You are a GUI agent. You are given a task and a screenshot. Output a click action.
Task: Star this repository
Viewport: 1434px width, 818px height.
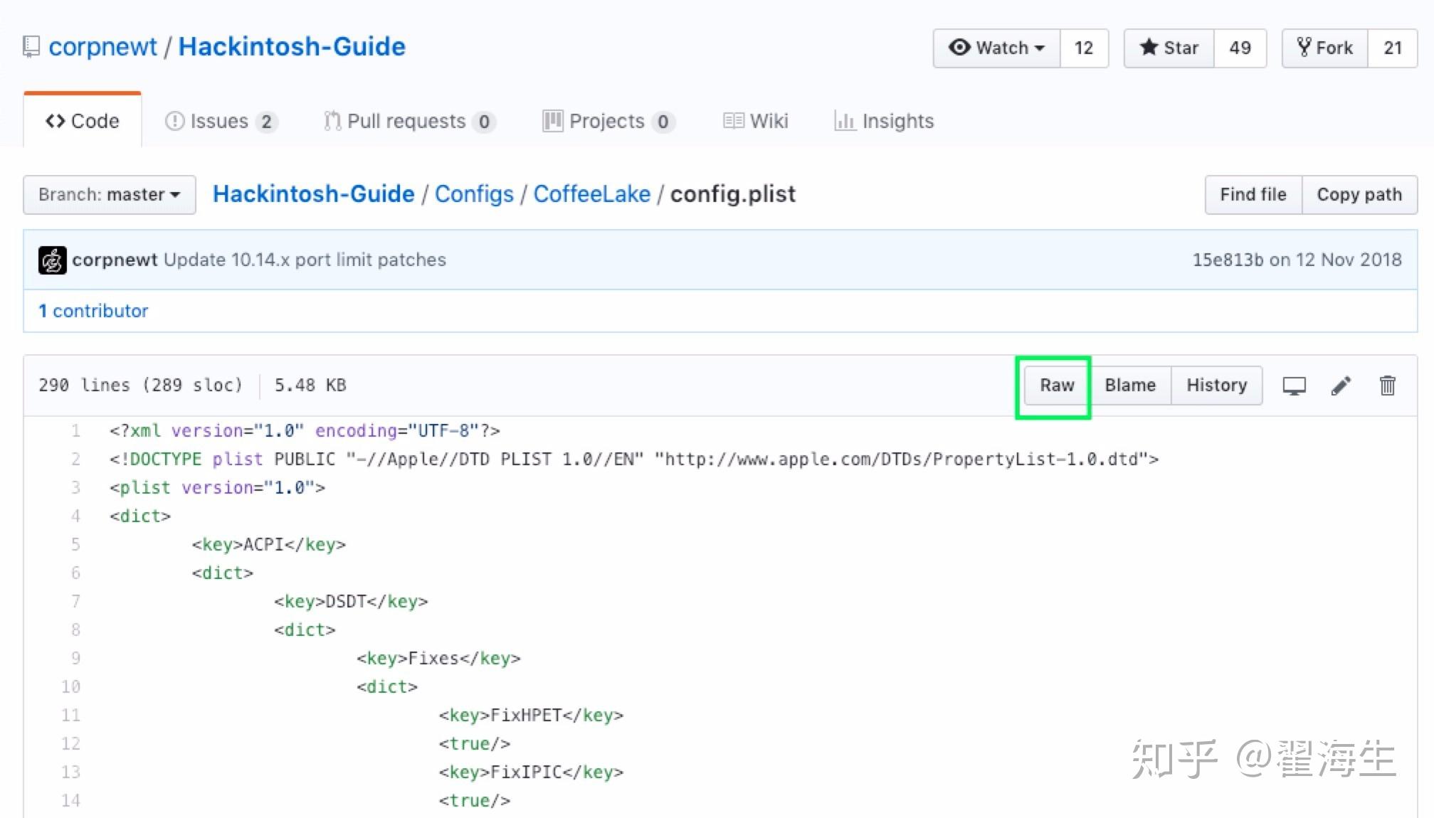click(1169, 48)
